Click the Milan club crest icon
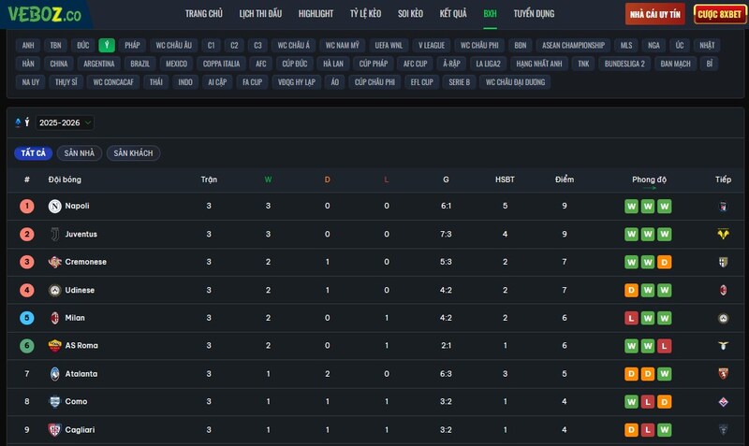This screenshot has height=446, width=749. 55,318
